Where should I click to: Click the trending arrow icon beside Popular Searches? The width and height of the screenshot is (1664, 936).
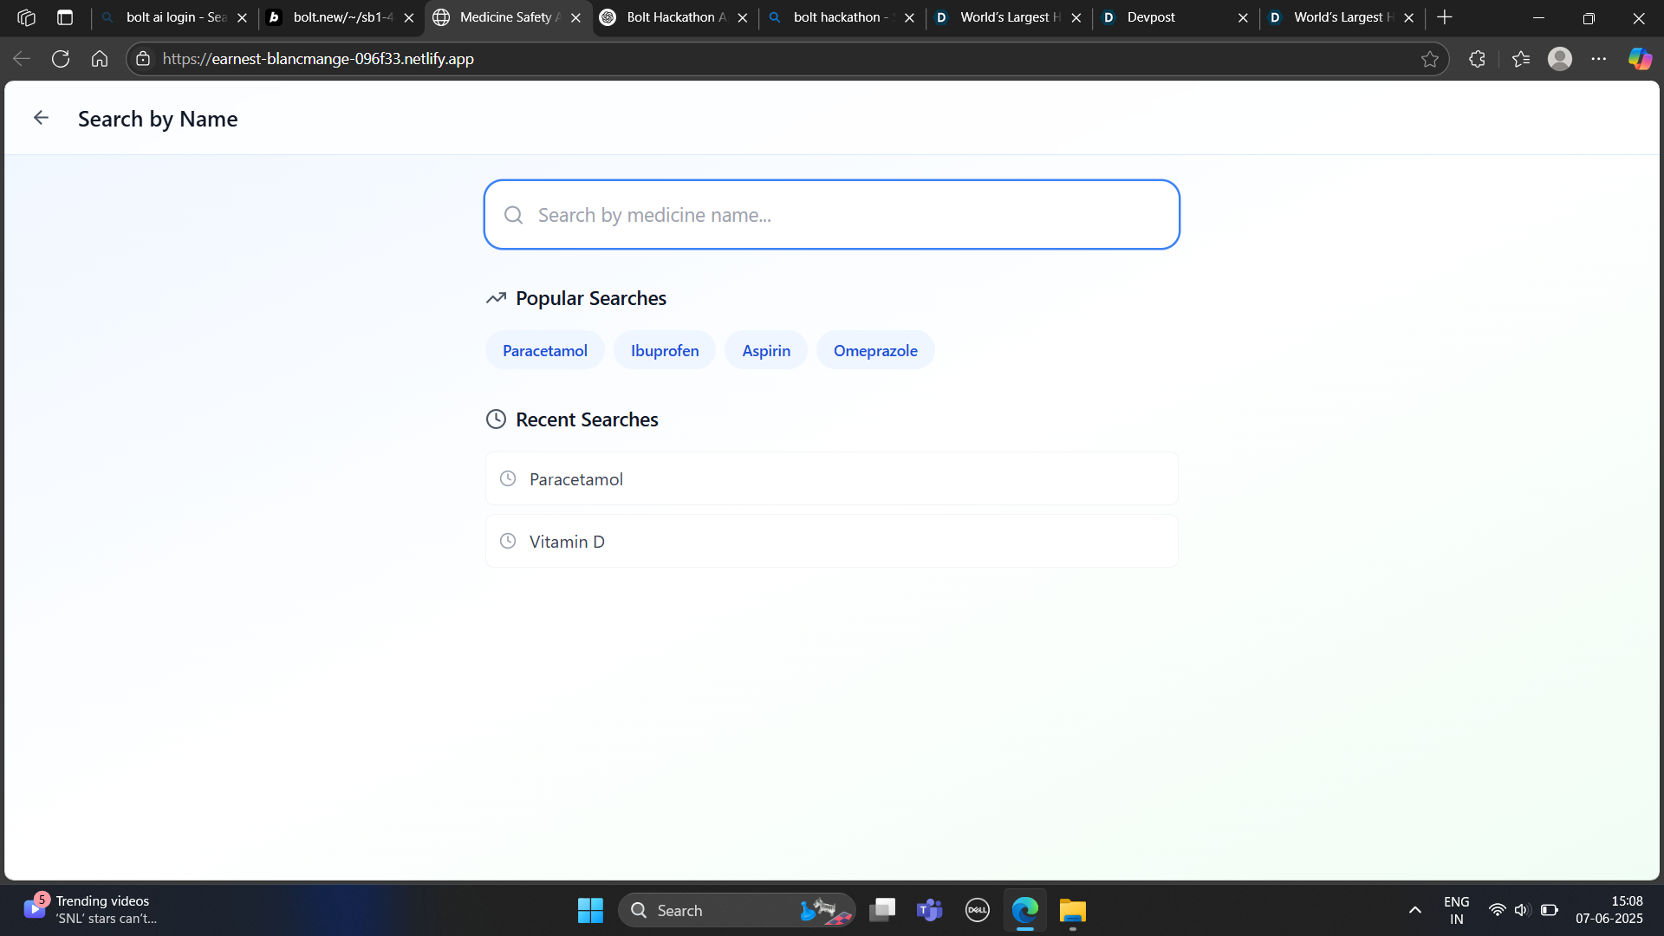click(x=496, y=297)
